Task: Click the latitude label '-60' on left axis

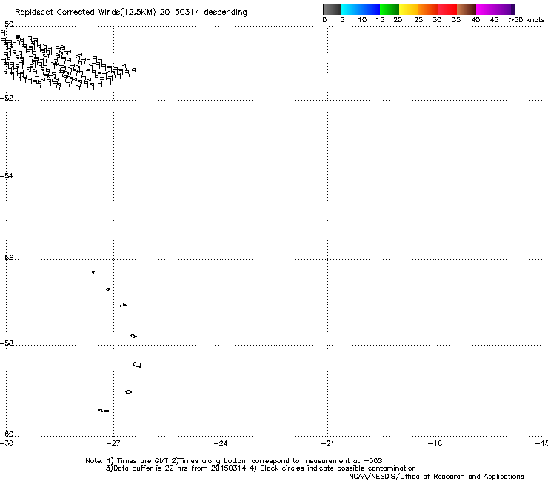Action: [7, 434]
